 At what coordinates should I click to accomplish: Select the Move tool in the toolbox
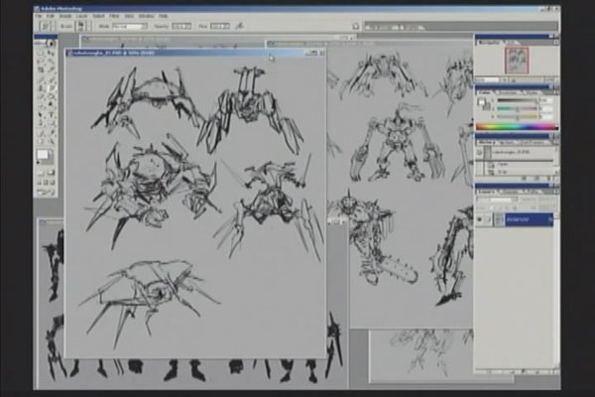[51, 54]
